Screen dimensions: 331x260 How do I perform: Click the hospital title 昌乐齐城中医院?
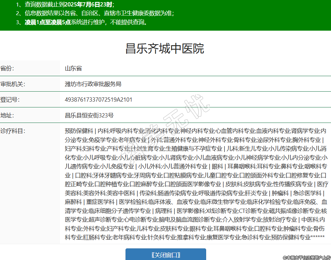pos(165,49)
